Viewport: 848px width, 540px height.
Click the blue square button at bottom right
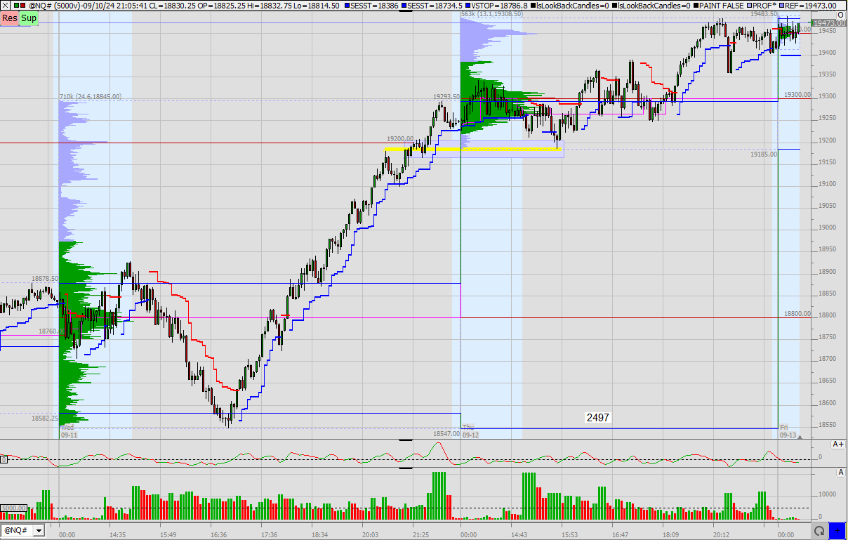837,531
